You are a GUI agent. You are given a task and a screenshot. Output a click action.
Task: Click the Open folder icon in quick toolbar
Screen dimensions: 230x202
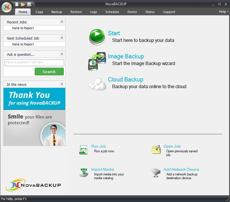tap(23, 4)
